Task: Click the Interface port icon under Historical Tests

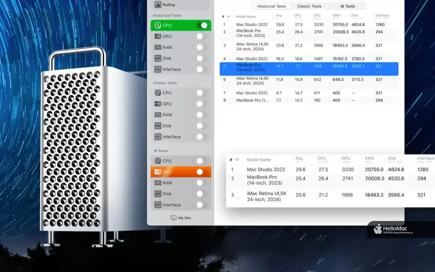Action: tap(158, 69)
